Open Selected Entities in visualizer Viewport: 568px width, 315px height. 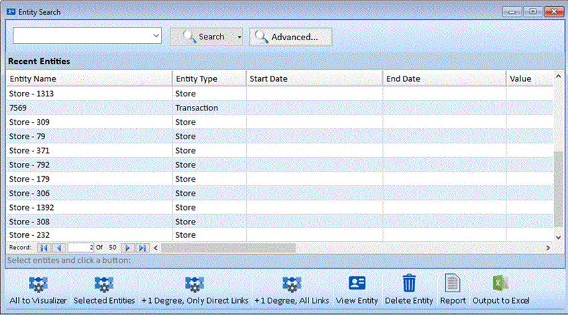[x=104, y=290]
